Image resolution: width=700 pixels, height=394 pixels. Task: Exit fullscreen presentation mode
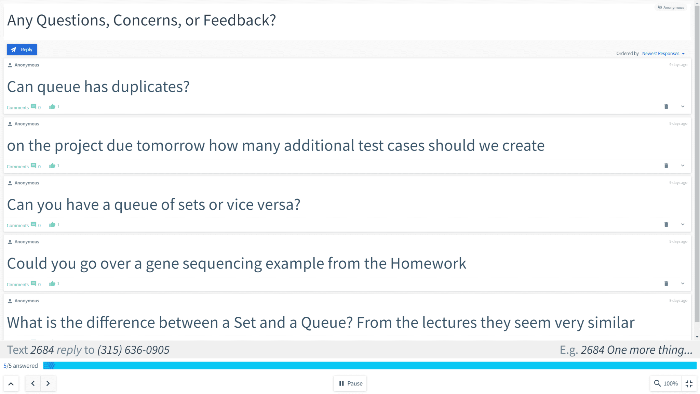689,383
